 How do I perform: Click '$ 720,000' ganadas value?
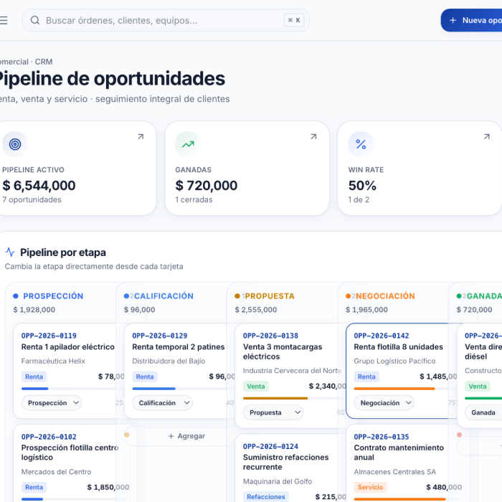(207, 186)
